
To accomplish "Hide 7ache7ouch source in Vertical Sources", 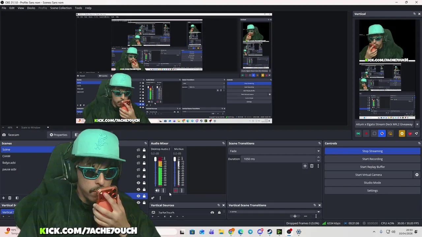I will tap(212, 213).
